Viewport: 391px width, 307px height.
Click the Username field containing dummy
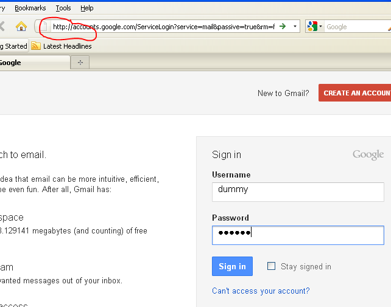click(x=298, y=192)
